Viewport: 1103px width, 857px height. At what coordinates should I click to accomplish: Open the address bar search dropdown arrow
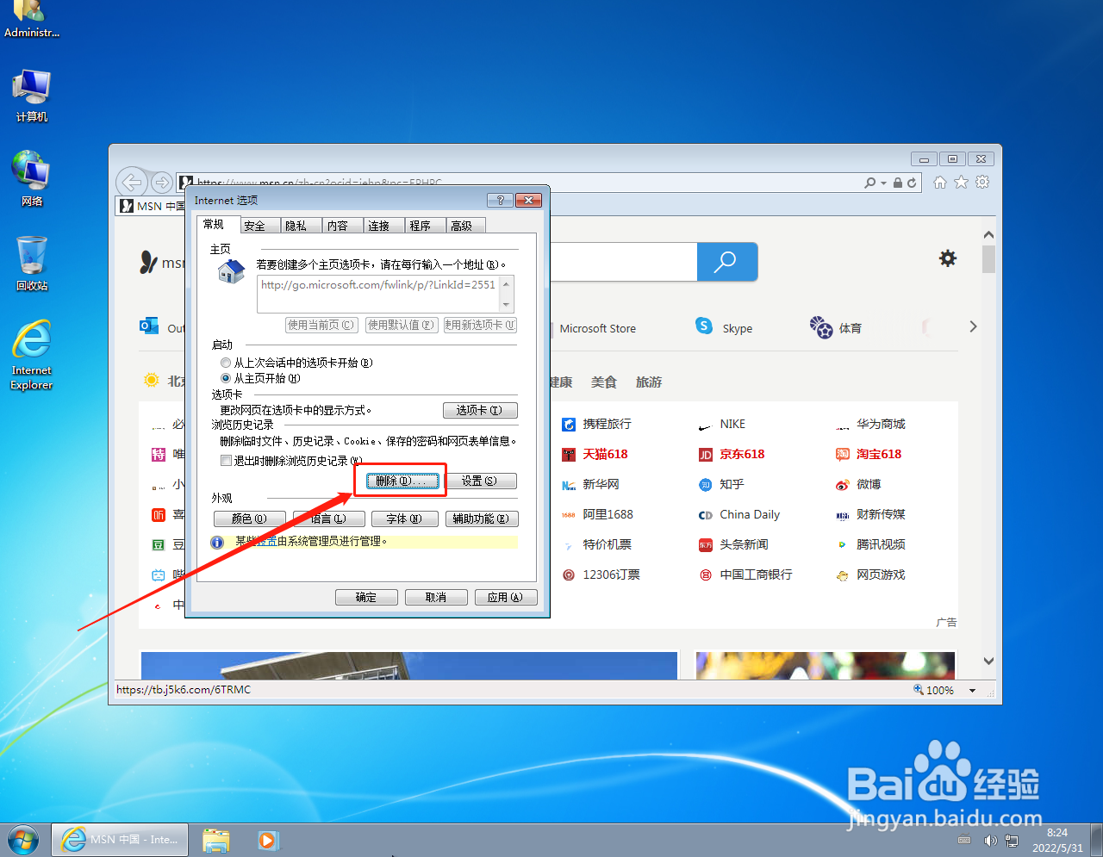coord(884,183)
